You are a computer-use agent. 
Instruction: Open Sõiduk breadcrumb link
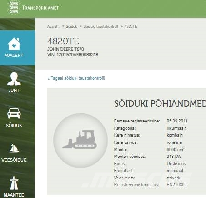pyautogui.click(x=71, y=26)
